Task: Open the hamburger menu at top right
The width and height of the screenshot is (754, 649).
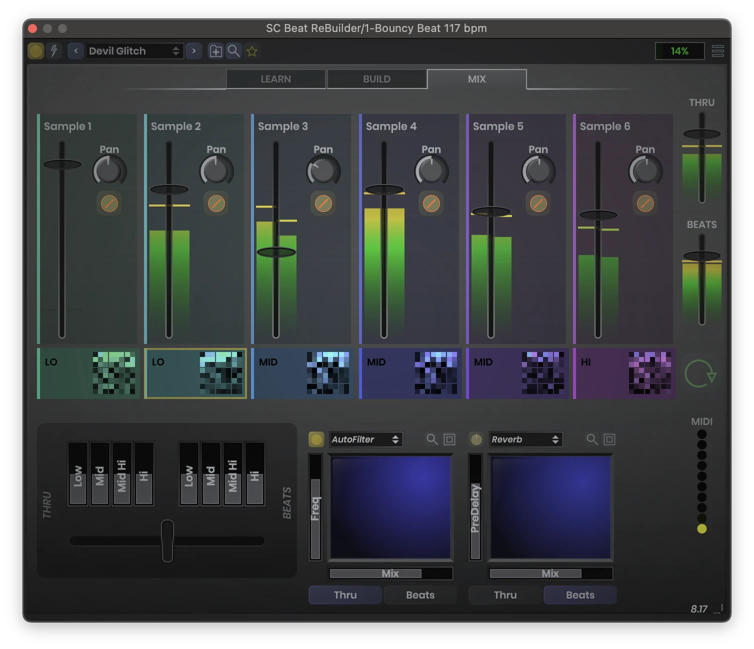Action: [x=717, y=51]
